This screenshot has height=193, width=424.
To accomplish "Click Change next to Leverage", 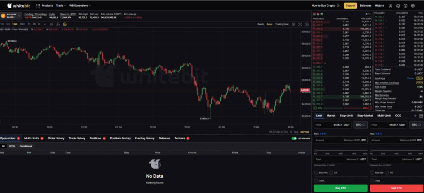I will pyautogui.click(x=411, y=78).
